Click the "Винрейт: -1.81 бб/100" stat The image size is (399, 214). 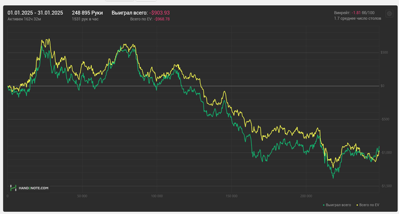(x=354, y=13)
